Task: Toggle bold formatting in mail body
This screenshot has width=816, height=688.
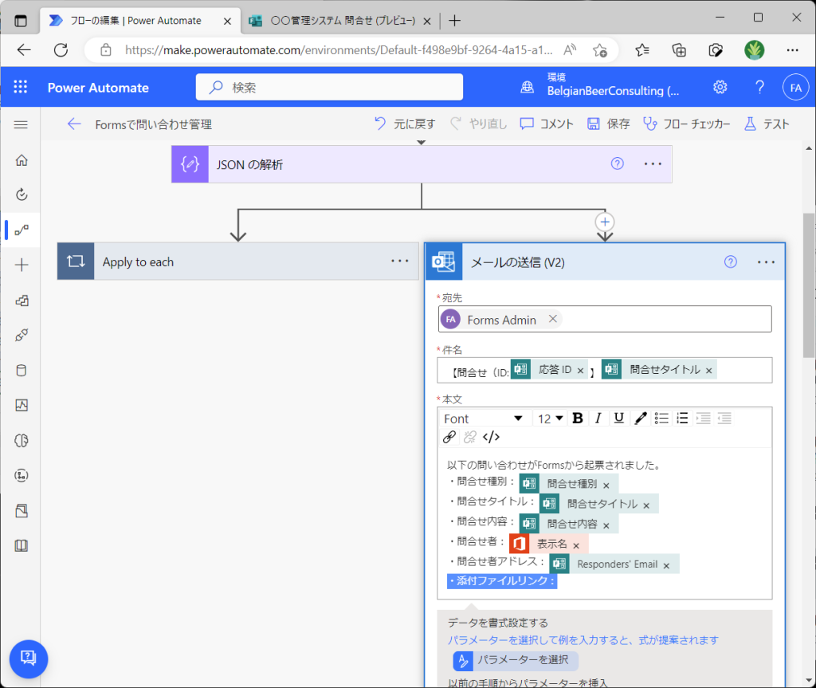Action: pyautogui.click(x=578, y=419)
